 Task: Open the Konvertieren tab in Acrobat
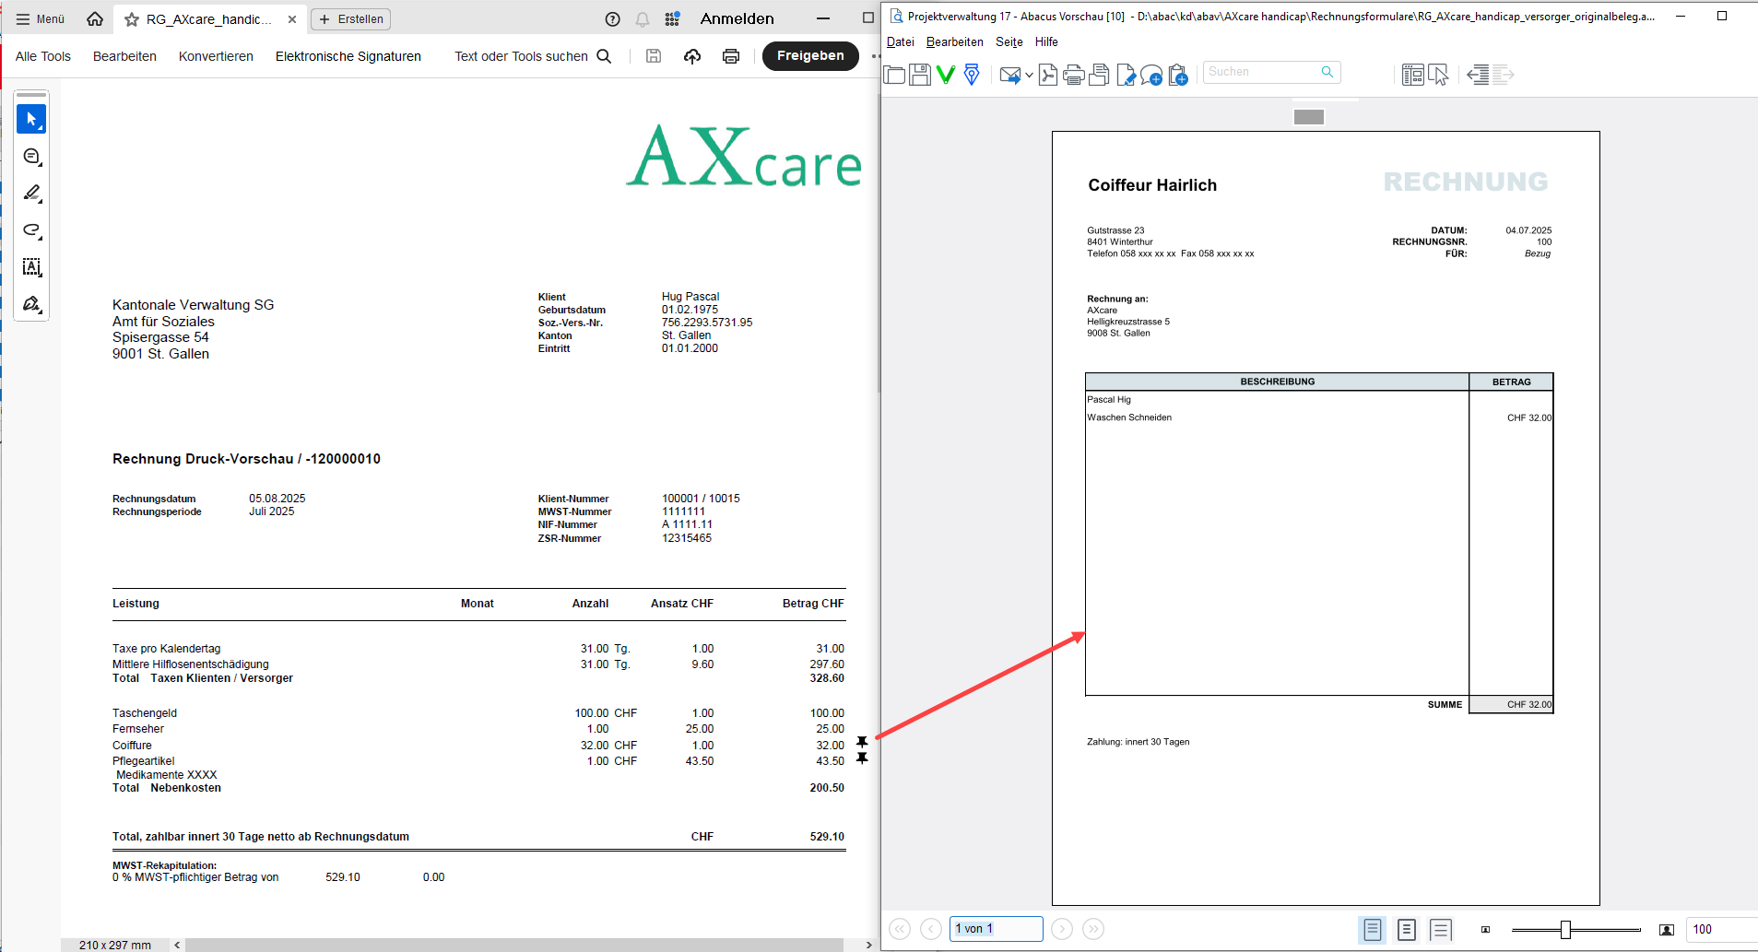[216, 56]
